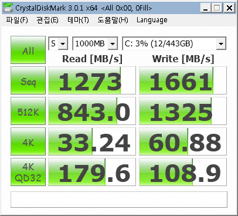The height and width of the screenshot is (216, 238).
Task: Run the 4K random test
Action: click(28, 141)
